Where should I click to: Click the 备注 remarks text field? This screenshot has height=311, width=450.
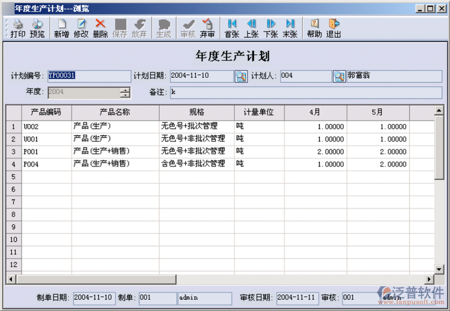click(x=305, y=92)
